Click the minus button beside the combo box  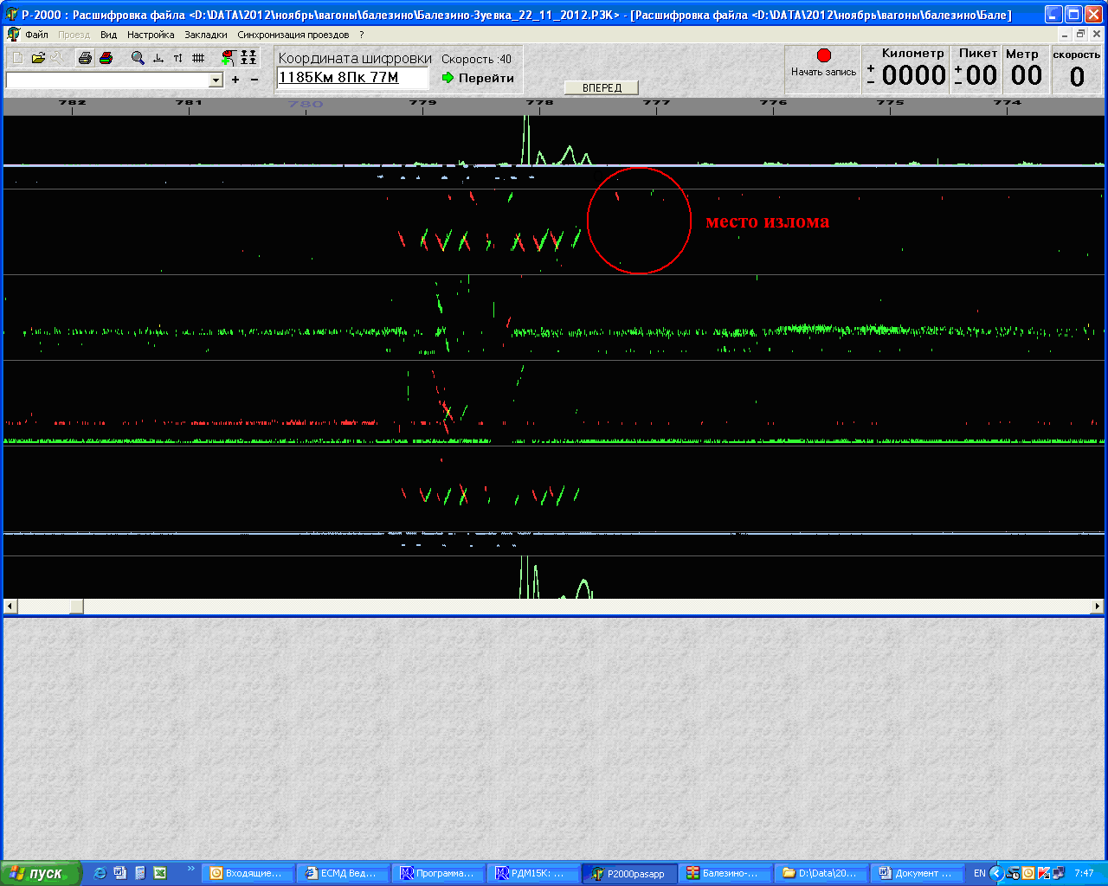(254, 80)
